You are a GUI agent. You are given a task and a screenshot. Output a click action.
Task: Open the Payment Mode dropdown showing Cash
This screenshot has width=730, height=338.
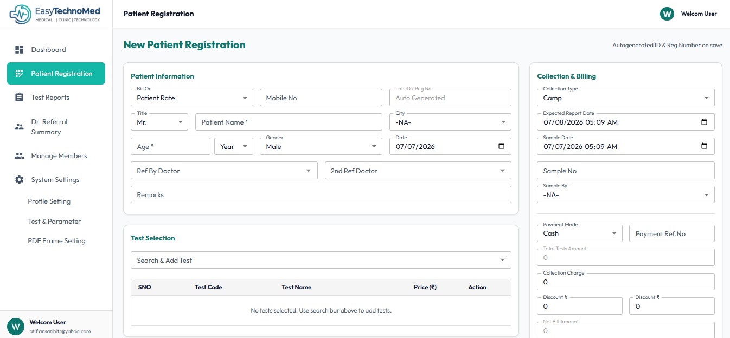click(x=580, y=233)
